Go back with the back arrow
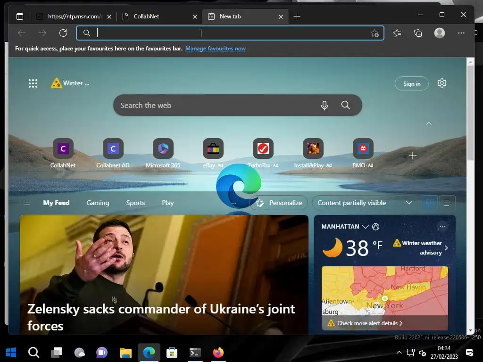483x362 pixels. click(x=22, y=33)
